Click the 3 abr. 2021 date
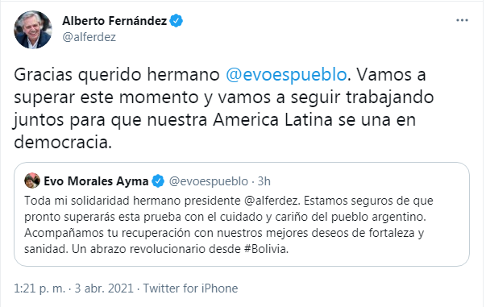 point(104,288)
